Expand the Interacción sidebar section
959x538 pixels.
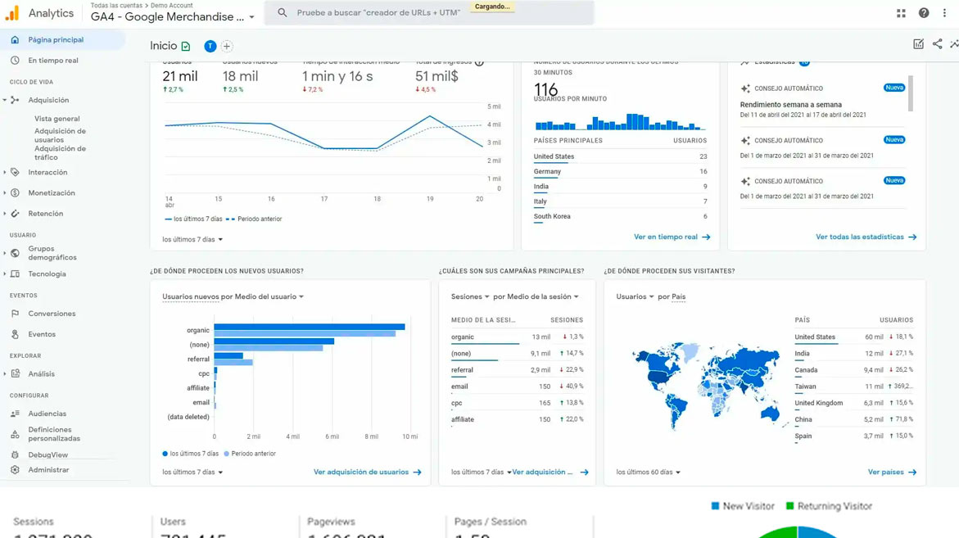pyautogui.click(x=5, y=173)
